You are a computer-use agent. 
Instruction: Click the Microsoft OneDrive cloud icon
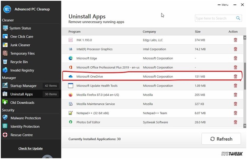point(71,76)
